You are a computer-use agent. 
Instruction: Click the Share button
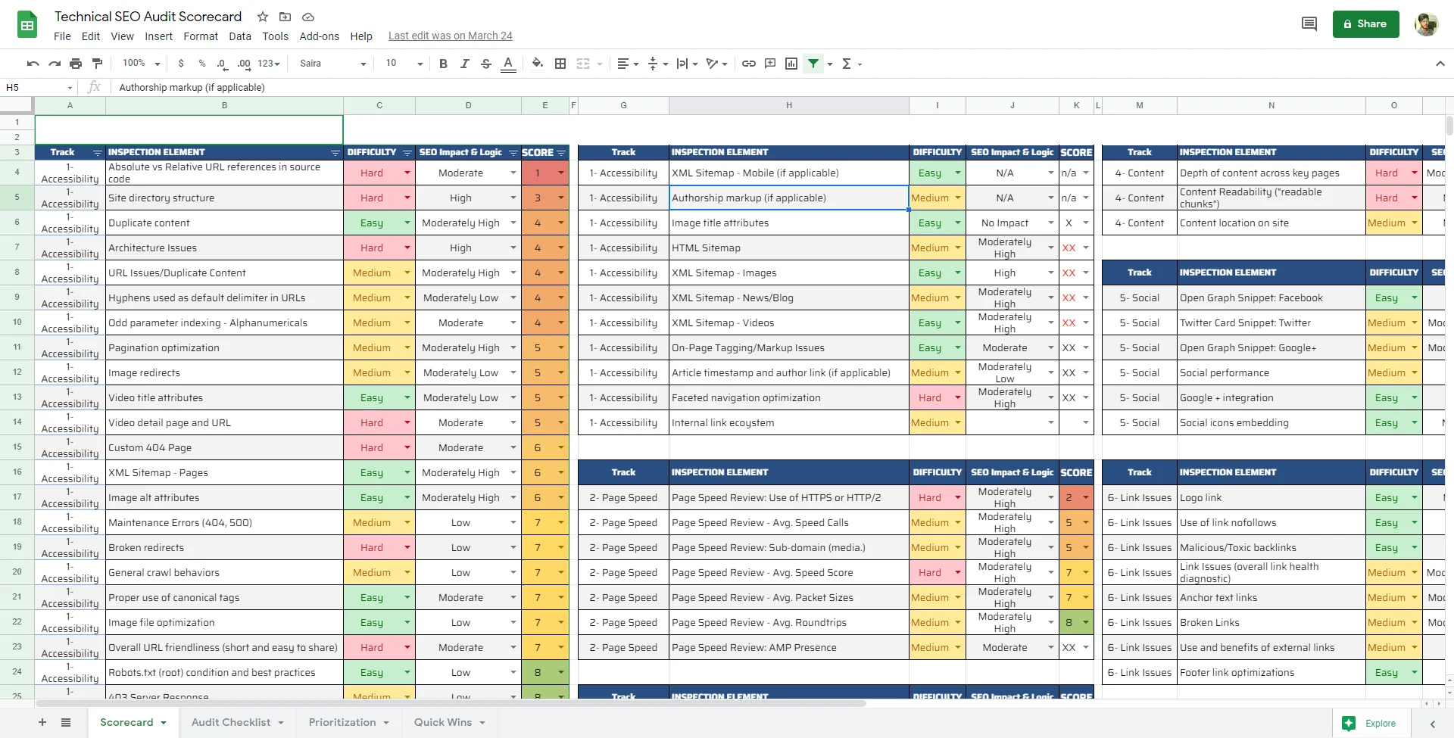pos(1365,24)
